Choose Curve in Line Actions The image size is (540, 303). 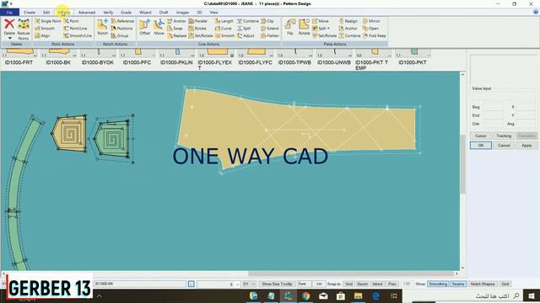tap(224, 28)
